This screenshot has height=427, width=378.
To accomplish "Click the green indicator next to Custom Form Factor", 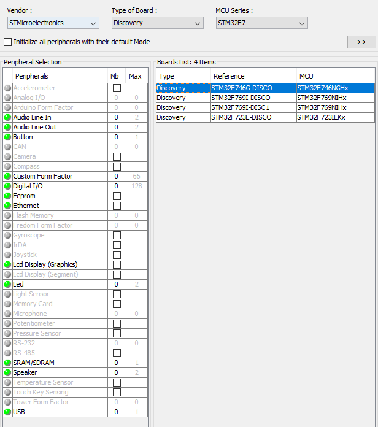I will coord(7,176).
